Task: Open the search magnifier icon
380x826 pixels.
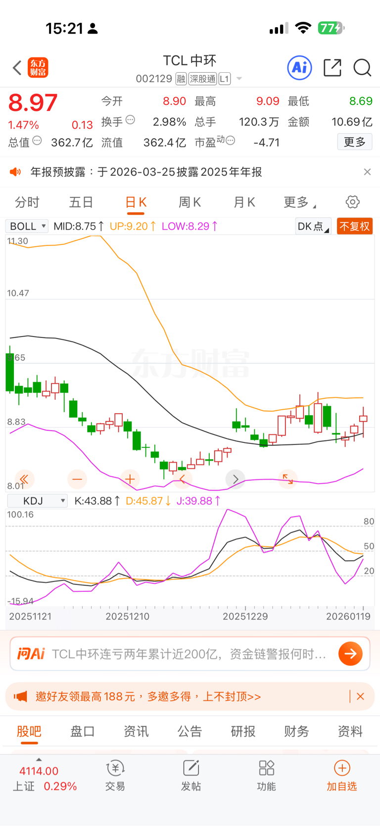Action: coord(362,67)
